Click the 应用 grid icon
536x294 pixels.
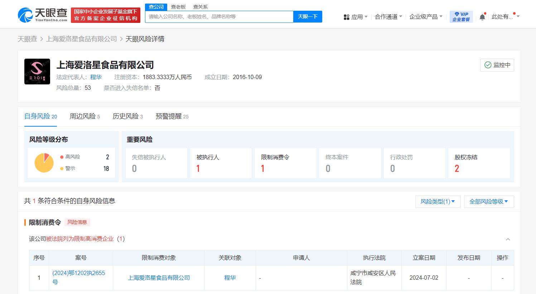click(x=346, y=17)
